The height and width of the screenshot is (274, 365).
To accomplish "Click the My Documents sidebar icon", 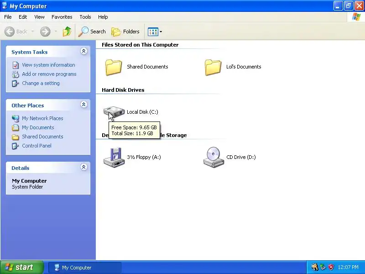I will 16,127.
